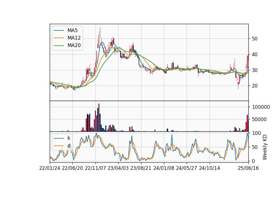Click the 24/05/27 date tick label
This screenshot has height=198, width=276.
tap(186, 168)
